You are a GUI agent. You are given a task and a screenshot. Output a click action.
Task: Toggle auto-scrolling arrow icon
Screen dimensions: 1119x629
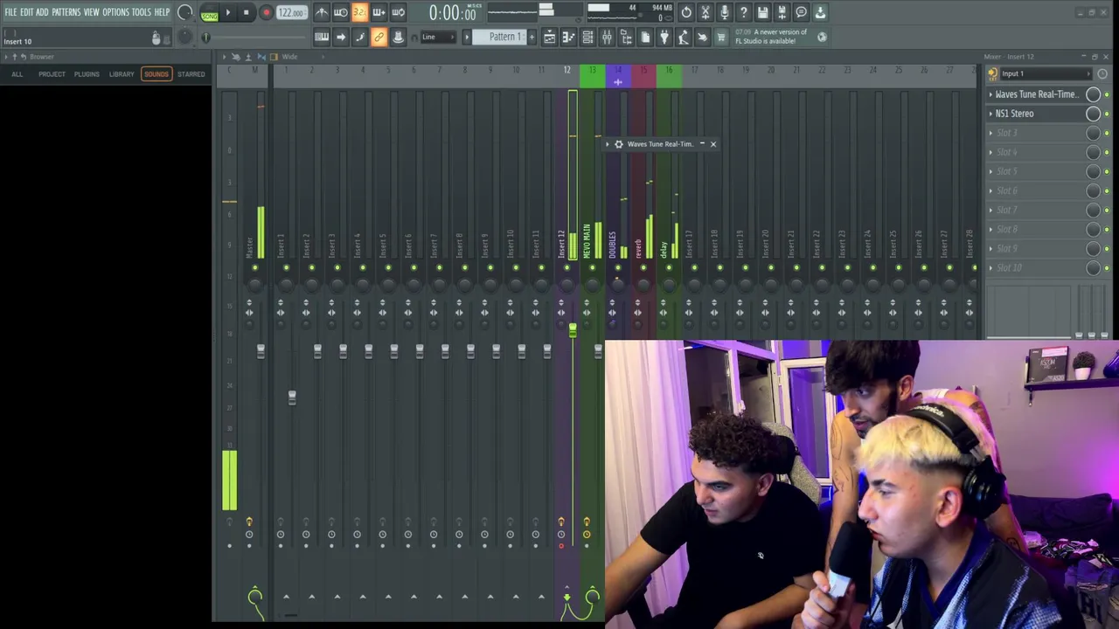point(341,37)
